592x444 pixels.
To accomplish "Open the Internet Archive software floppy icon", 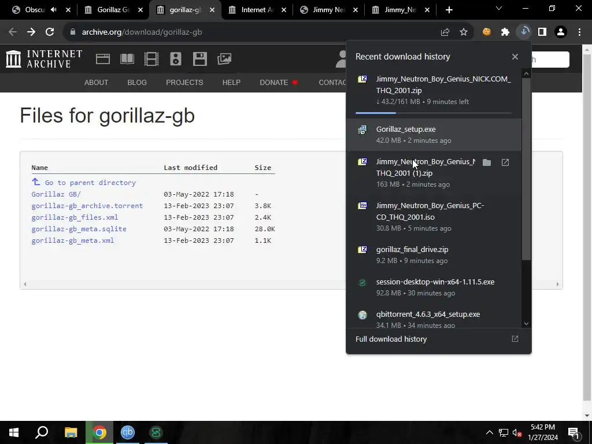I will 199,59.
